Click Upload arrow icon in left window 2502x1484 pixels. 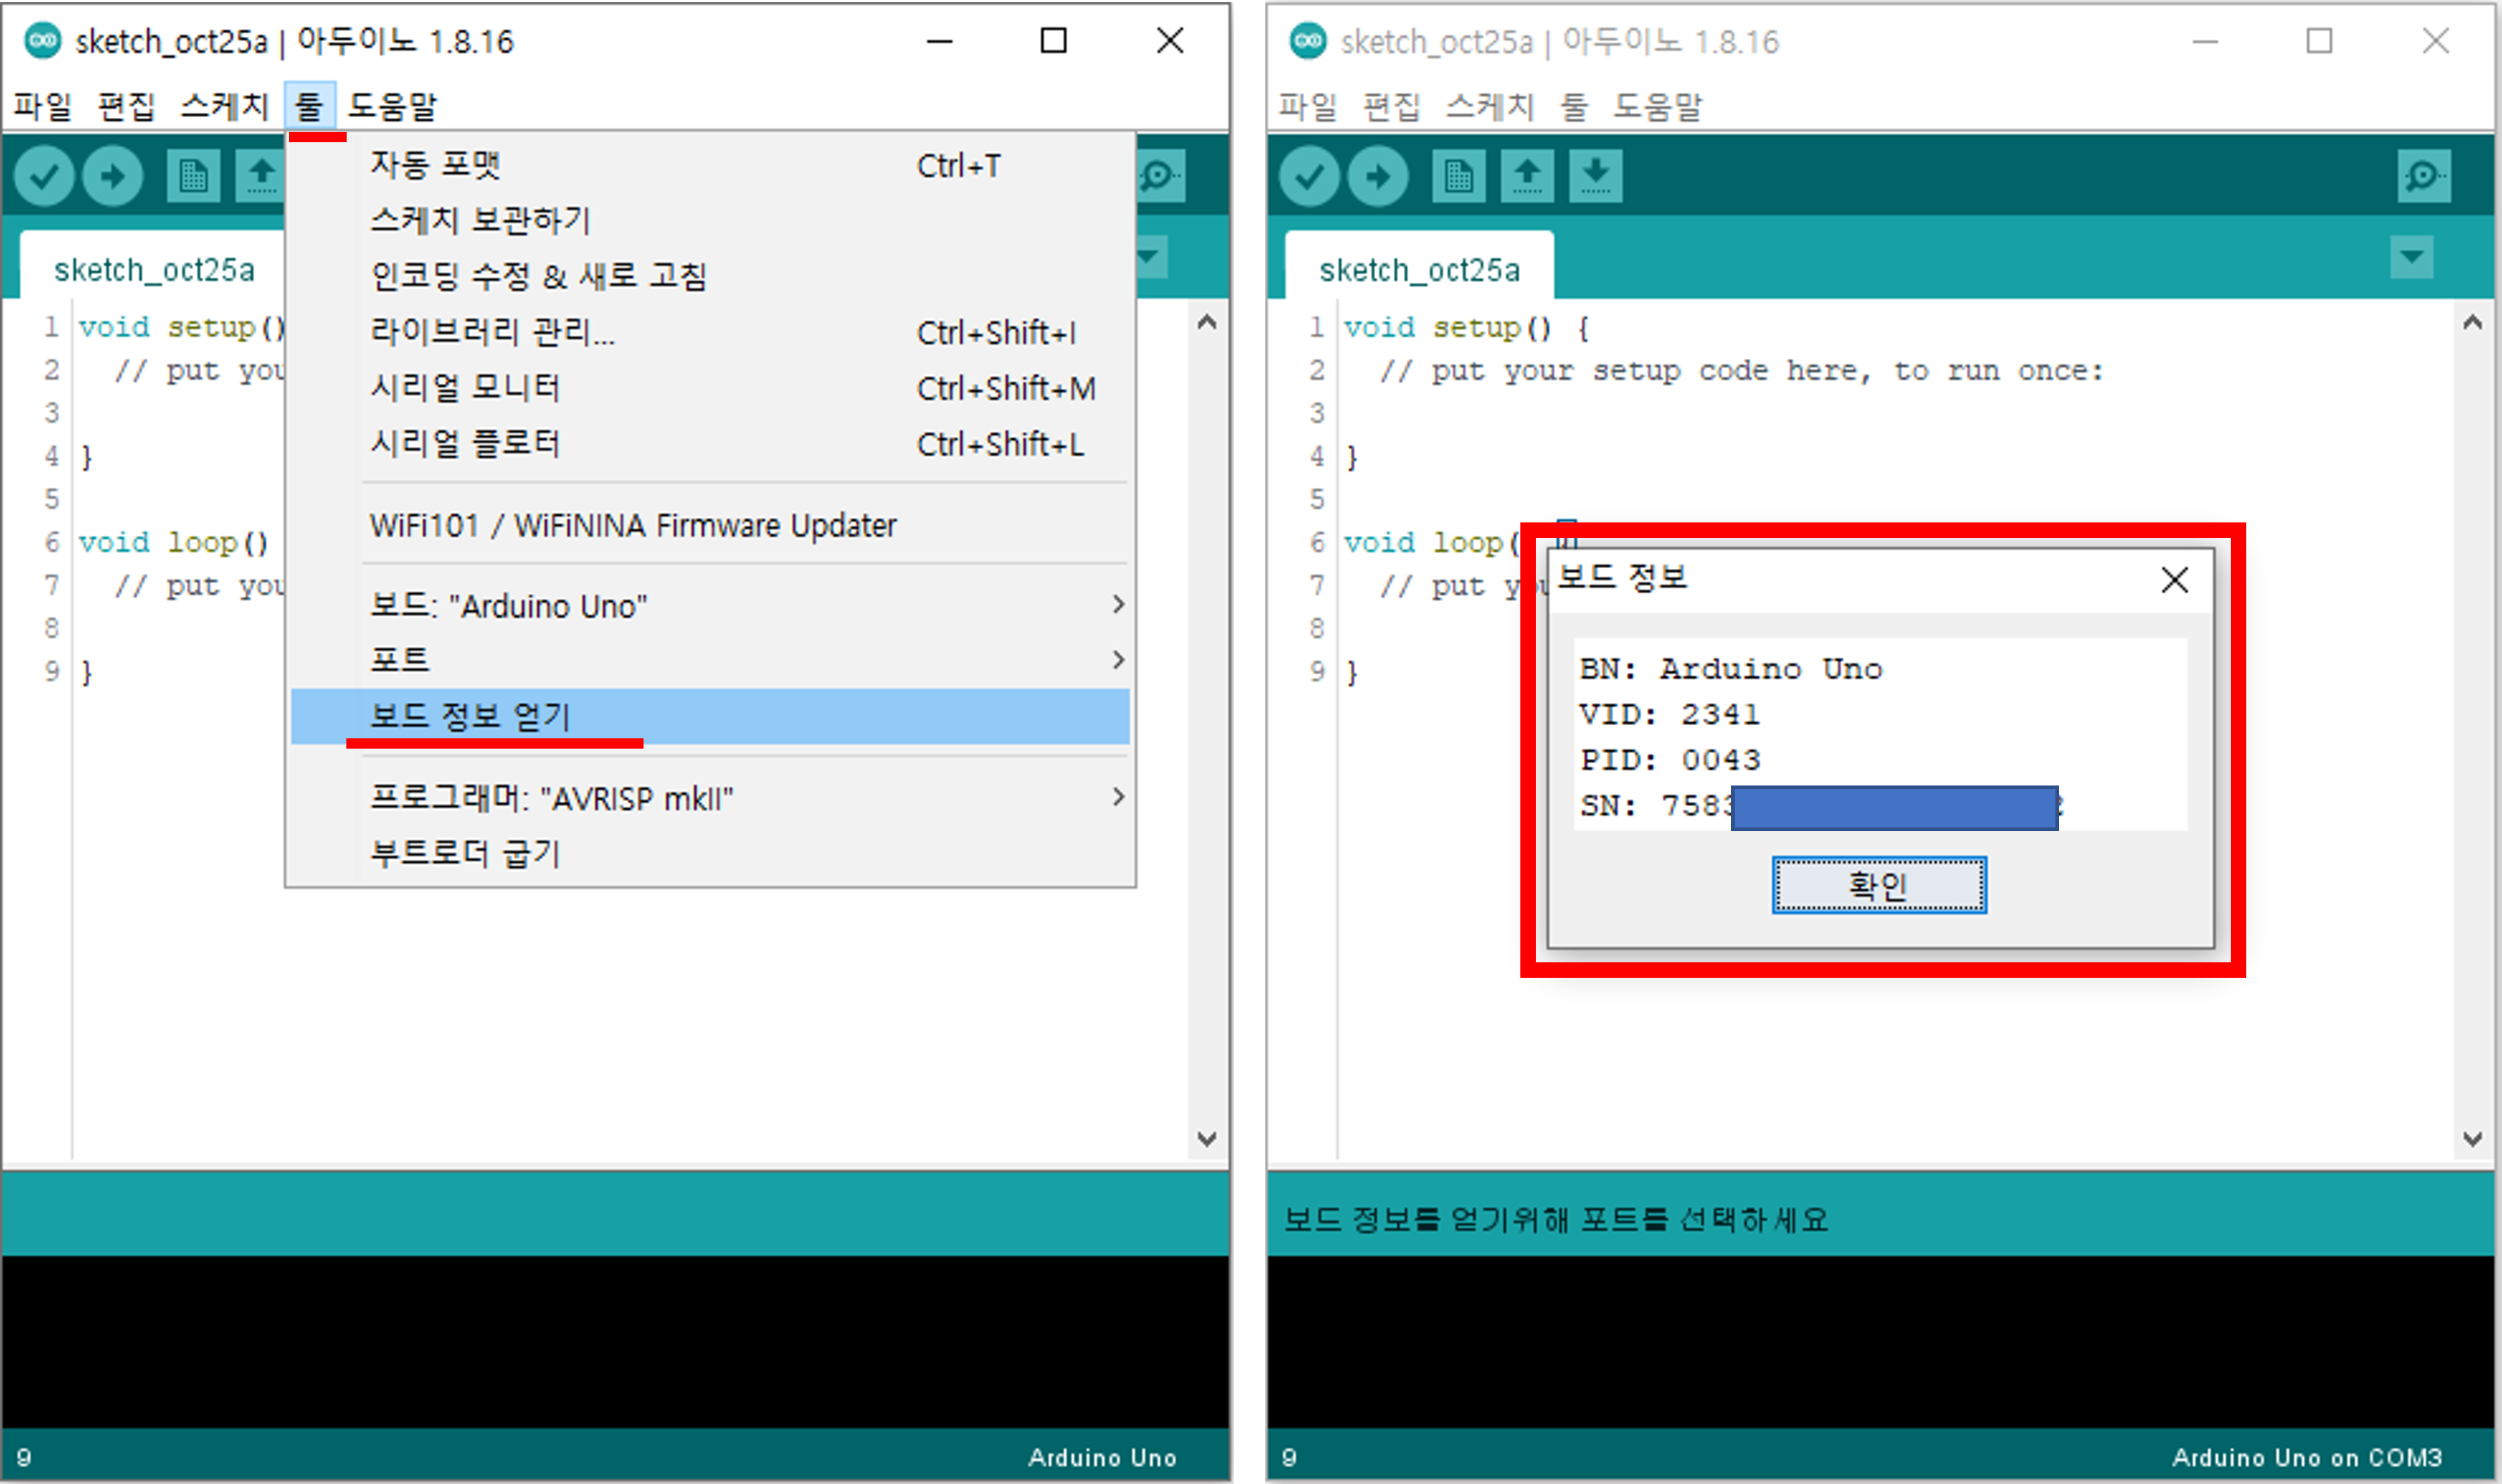pyautogui.click(x=112, y=177)
